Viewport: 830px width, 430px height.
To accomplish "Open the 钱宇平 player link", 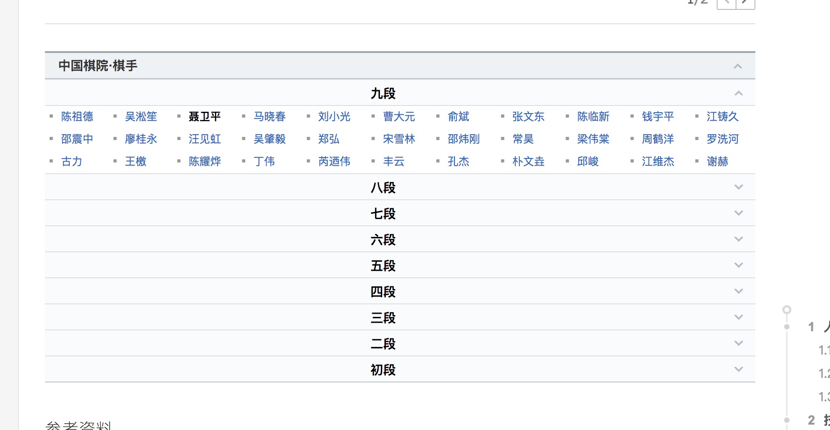I will point(658,117).
